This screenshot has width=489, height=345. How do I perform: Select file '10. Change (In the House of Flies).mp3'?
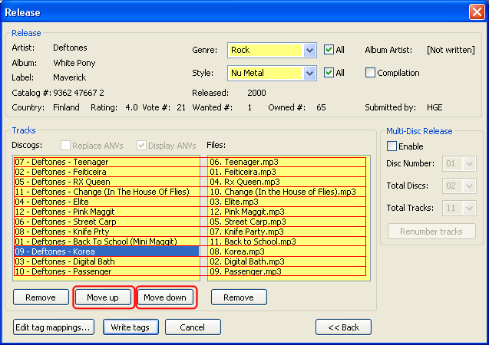pos(287,192)
